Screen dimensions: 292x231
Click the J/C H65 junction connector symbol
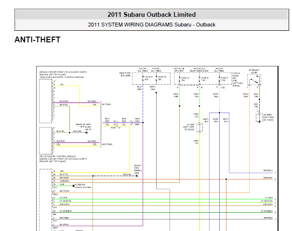(x=199, y=128)
